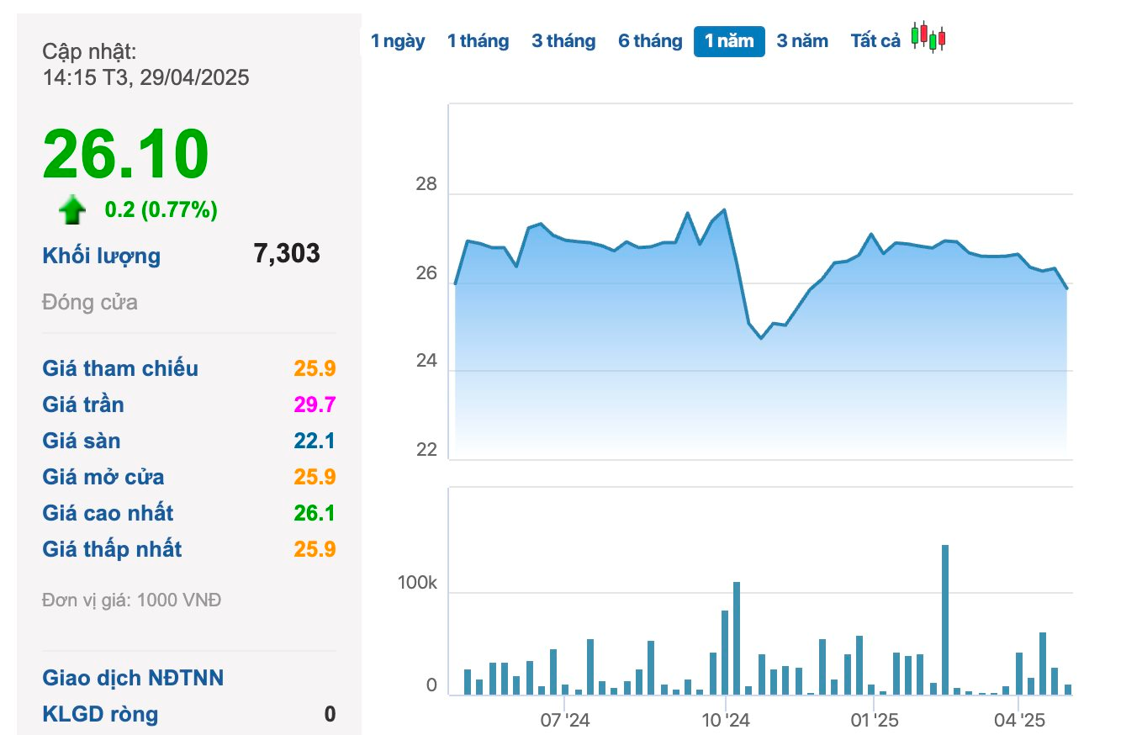Show the Tất cả full history
1142x735 pixels.
875,41
